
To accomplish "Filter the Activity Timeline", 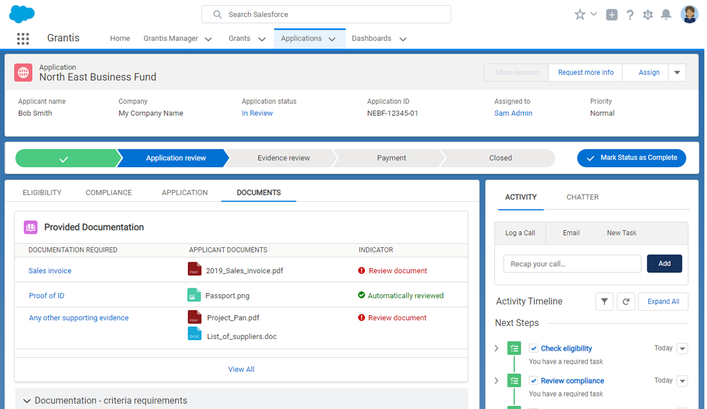I will tap(604, 302).
